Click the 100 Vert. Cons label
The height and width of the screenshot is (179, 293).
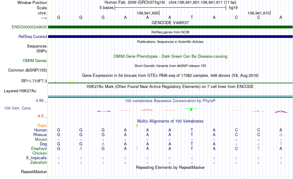(x=17, y=108)
